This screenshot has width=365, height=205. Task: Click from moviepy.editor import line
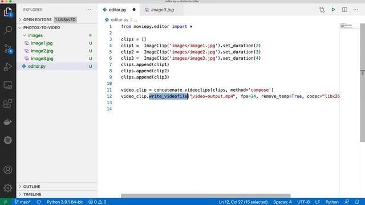[x=157, y=27]
